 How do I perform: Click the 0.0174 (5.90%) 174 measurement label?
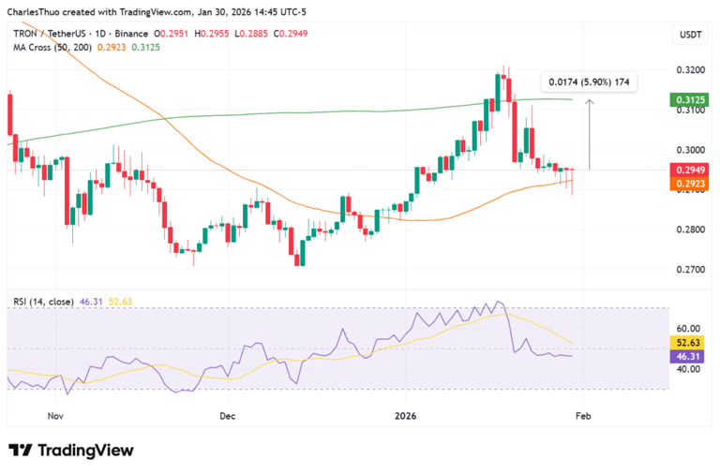coord(589,82)
